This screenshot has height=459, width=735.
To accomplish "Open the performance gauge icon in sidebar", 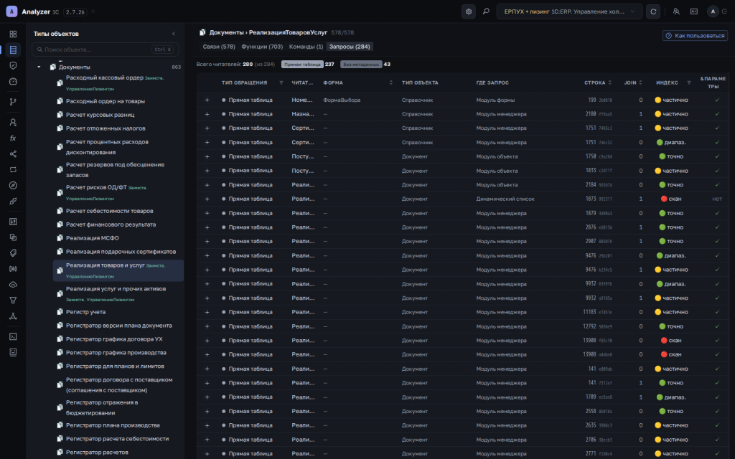I will click(x=13, y=82).
